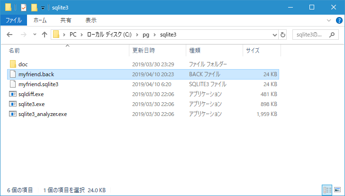Go forward with the right arrow
Viewport: 345px width, 196px height.
coord(23,35)
